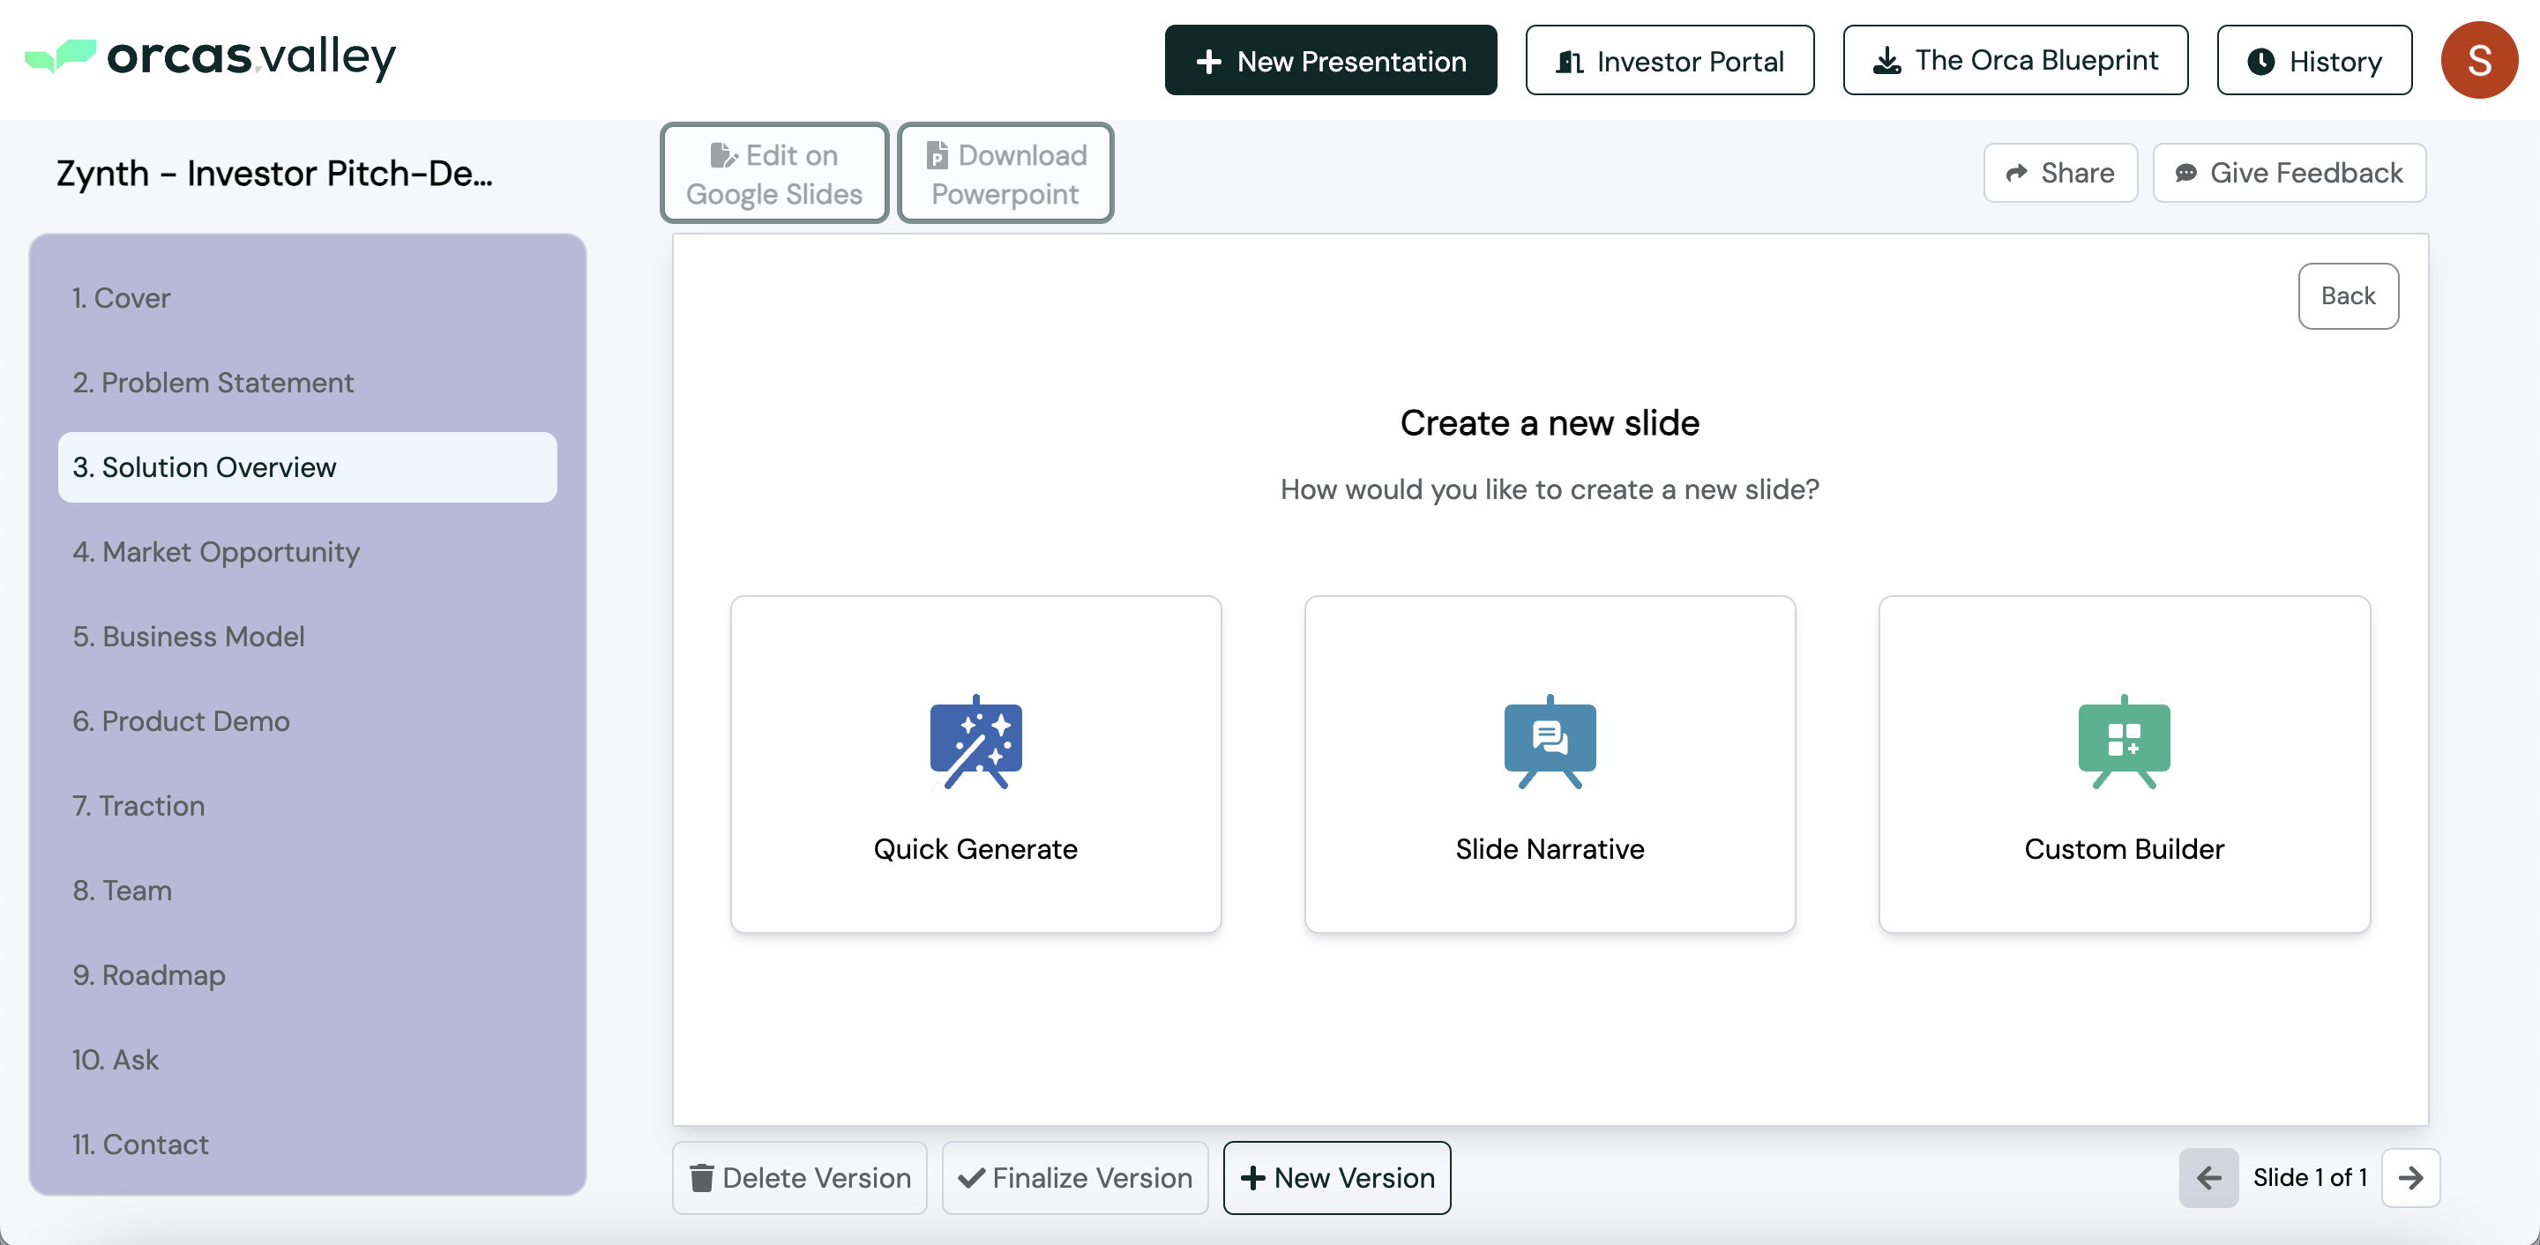Go to previous slide with left arrow
The width and height of the screenshot is (2540, 1245).
pyautogui.click(x=2208, y=1178)
